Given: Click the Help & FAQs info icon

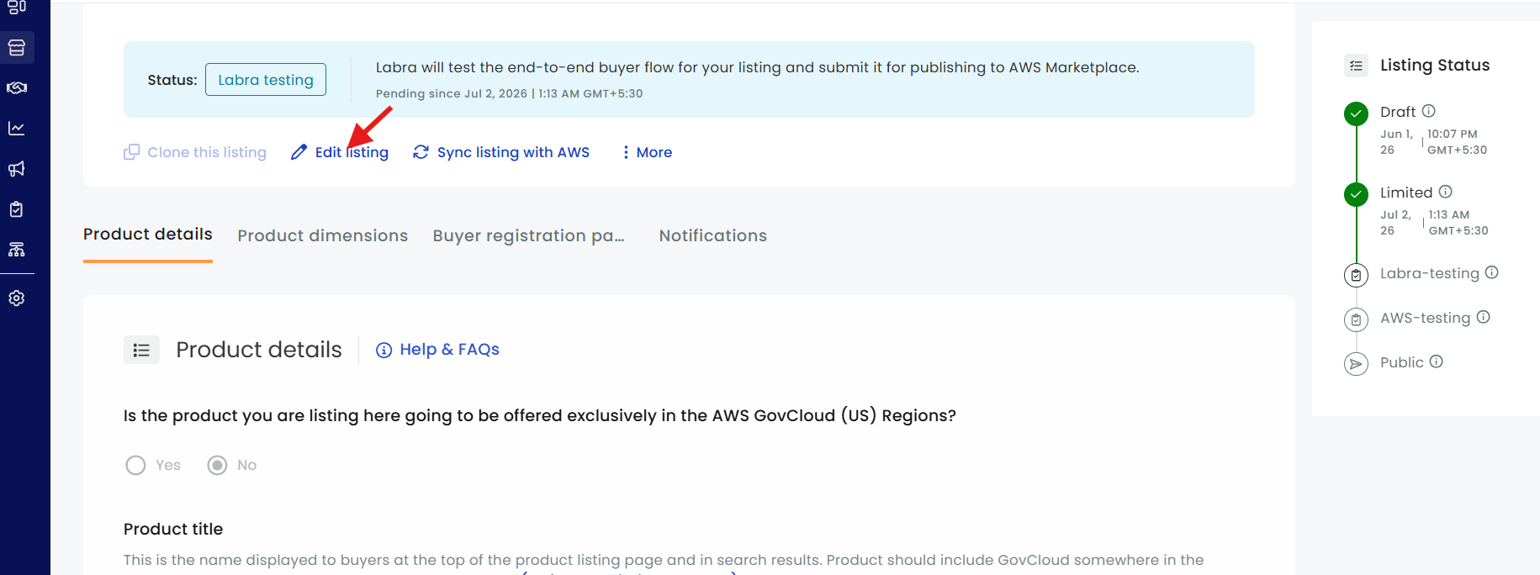Looking at the screenshot, I should [x=384, y=351].
